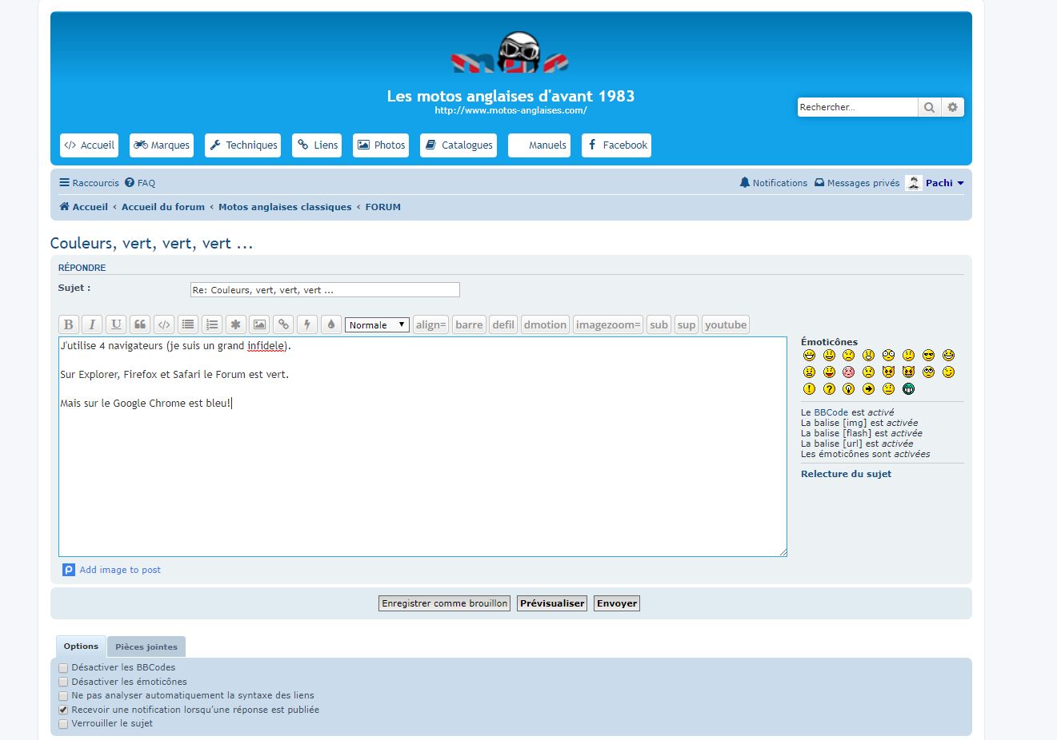Screen dimensions: 1057x740
Task: Apply bold formatting with the B button
Action: tap(69, 324)
